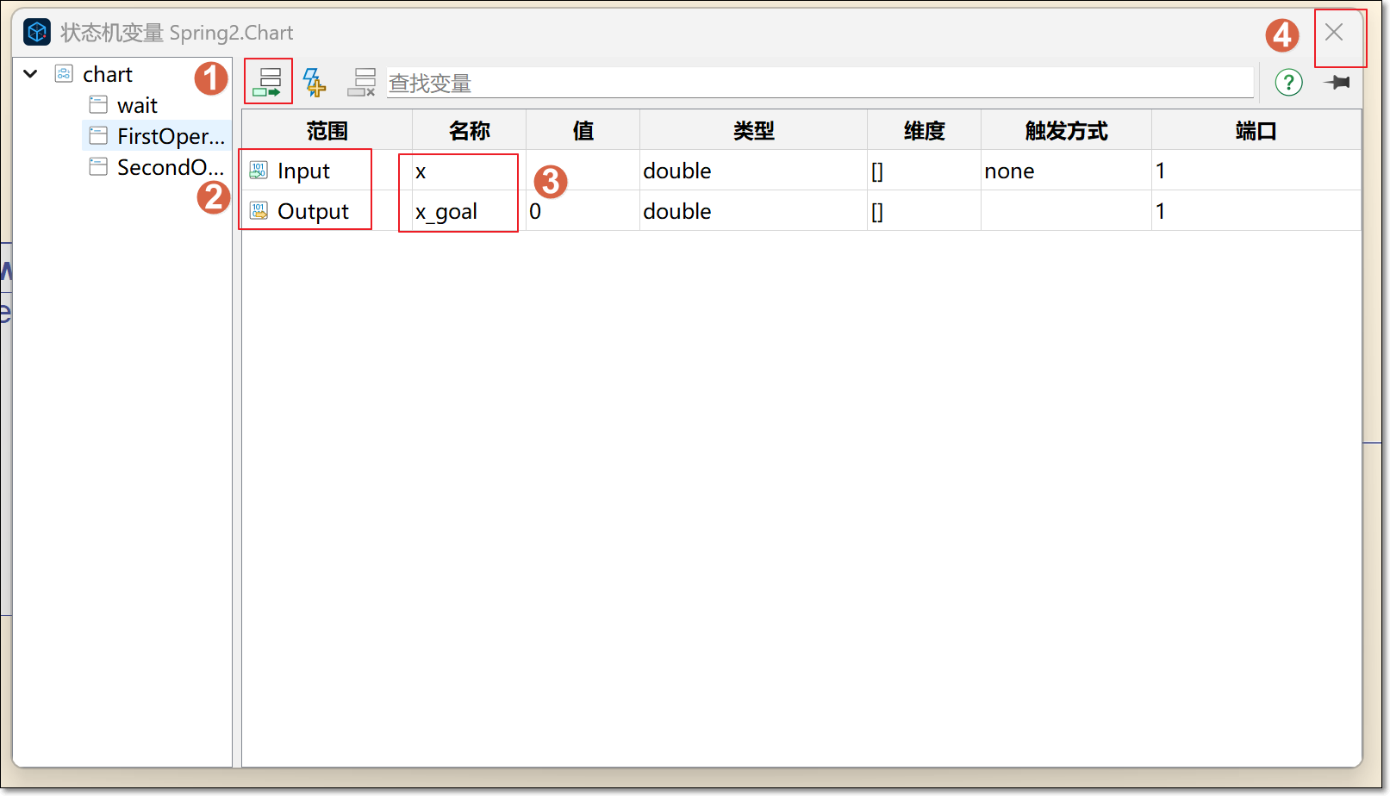The height and width of the screenshot is (796, 1390).
Task: Pin the window with the pushpin icon
Action: [1337, 83]
